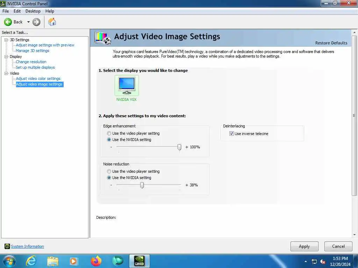Click Restore Defaults link
The image size is (358, 268).
[331, 43]
